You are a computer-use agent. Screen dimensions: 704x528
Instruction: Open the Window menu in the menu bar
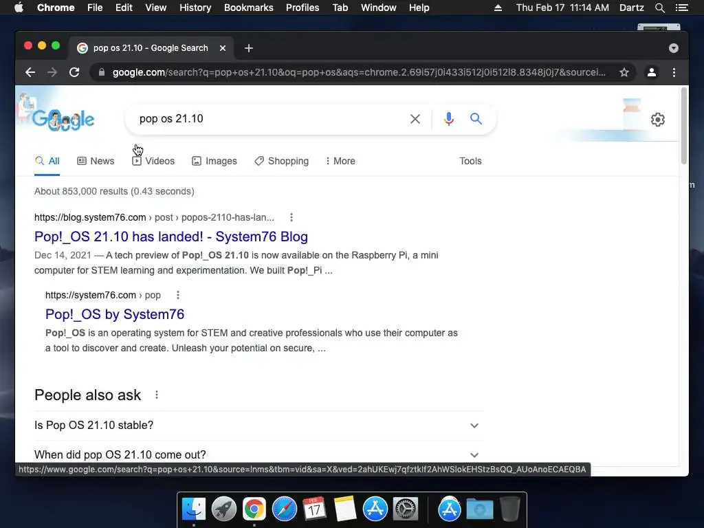[x=379, y=8]
